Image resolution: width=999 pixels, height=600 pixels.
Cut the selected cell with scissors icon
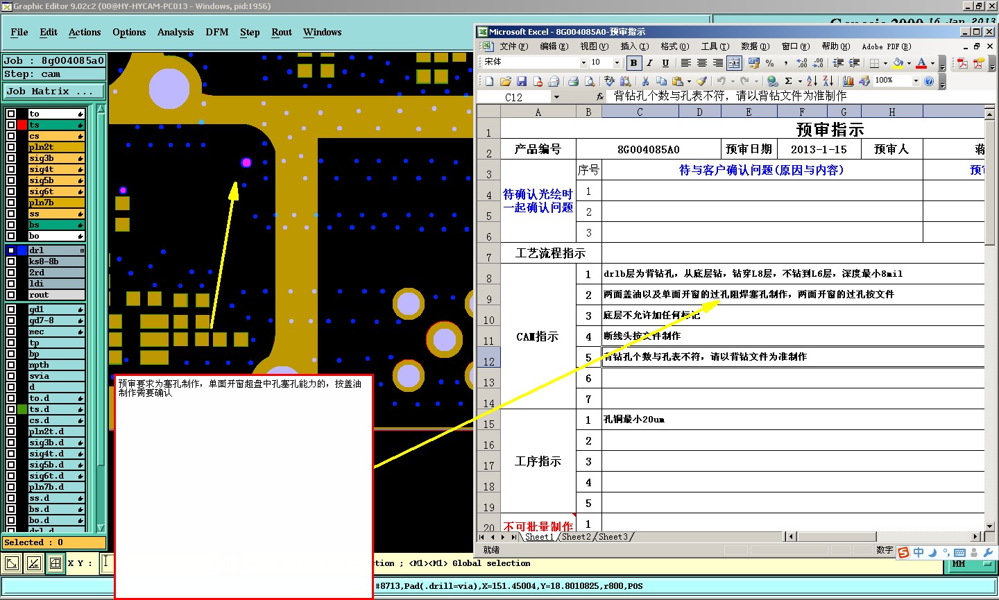(645, 81)
